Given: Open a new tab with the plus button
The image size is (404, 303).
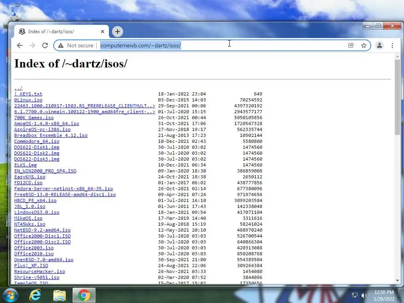Looking at the screenshot, I should point(118,32).
